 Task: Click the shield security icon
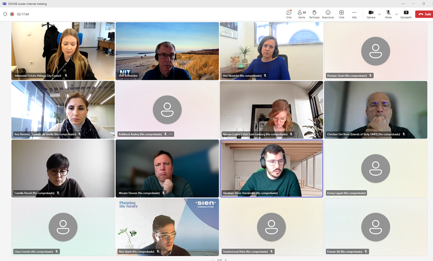click(5, 14)
